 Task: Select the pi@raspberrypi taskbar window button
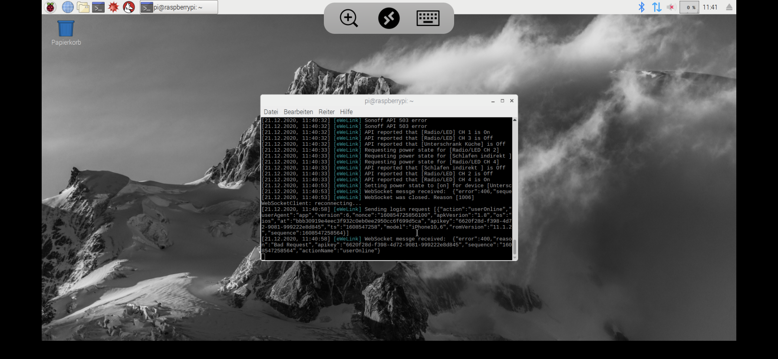click(179, 7)
